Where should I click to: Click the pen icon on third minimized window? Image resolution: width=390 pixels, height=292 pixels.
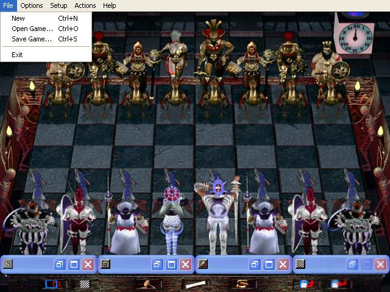tap(203, 264)
